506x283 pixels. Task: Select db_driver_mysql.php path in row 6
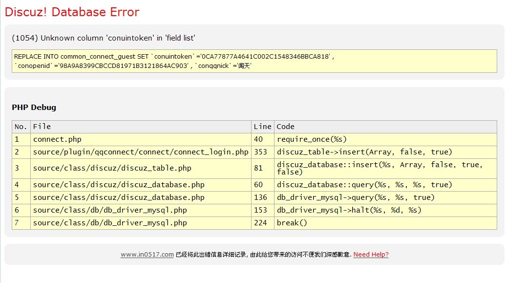pyautogui.click(x=141, y=210)
